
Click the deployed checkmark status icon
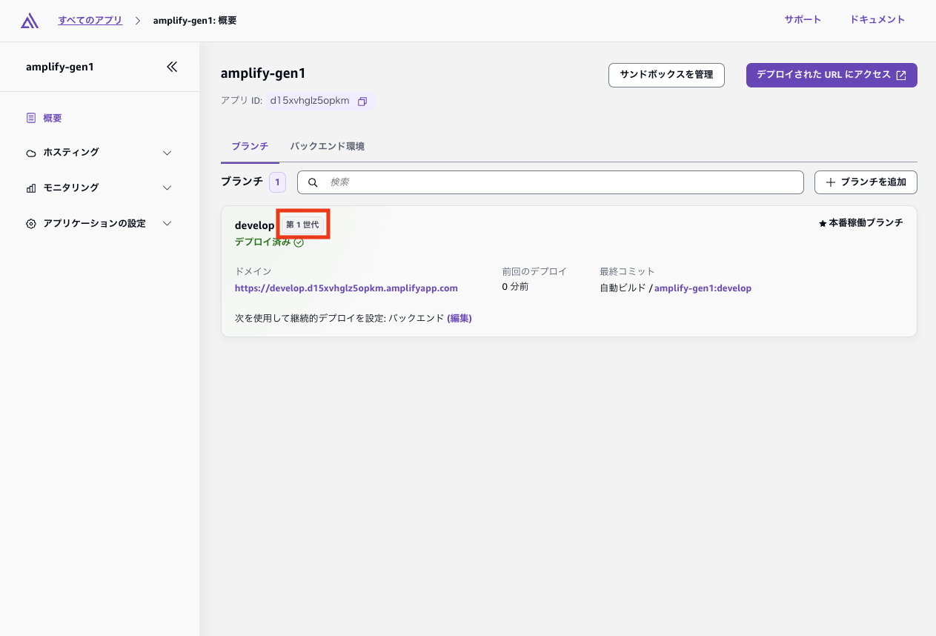(299, 242)
